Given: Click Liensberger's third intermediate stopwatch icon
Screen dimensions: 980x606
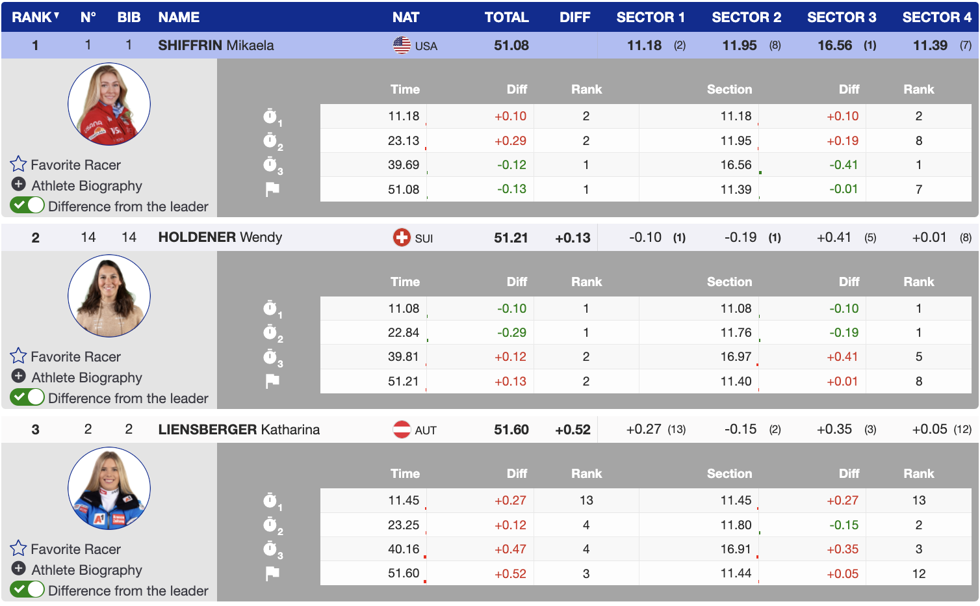Looking at the screenshot, I should [x=271, y=549].
